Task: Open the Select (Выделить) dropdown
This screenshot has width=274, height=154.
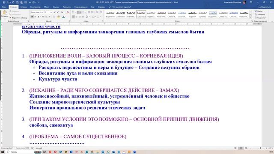Action: click(x=260, y=18)
